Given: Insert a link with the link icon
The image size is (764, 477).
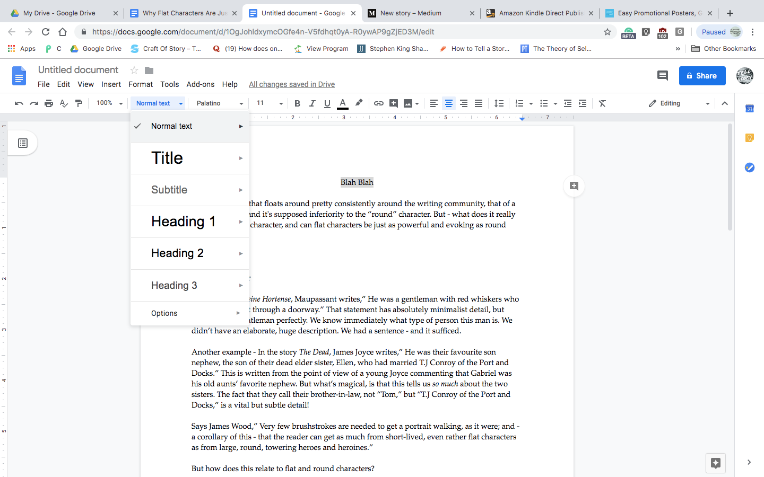Looking at the screenshot, I should tap(378, 103).
